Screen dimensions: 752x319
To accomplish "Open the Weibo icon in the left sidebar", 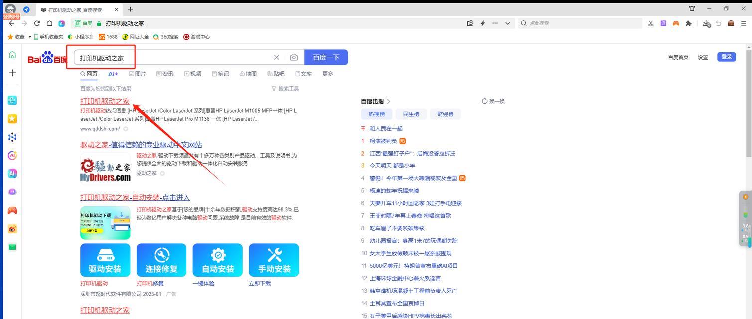I will tap(12, 229).
